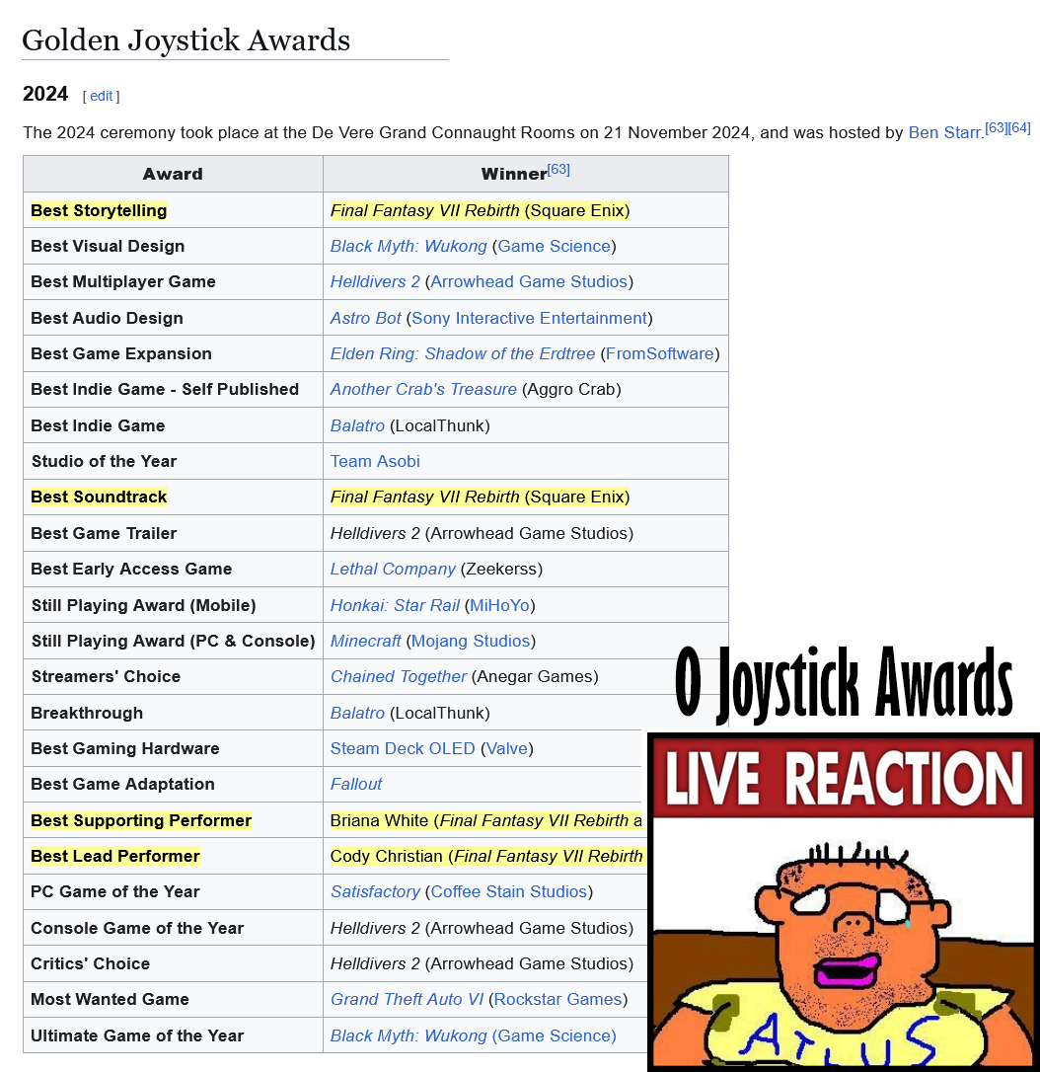
Task: Open citation 63 after Ben Starr
Action: tap(996, 128)
